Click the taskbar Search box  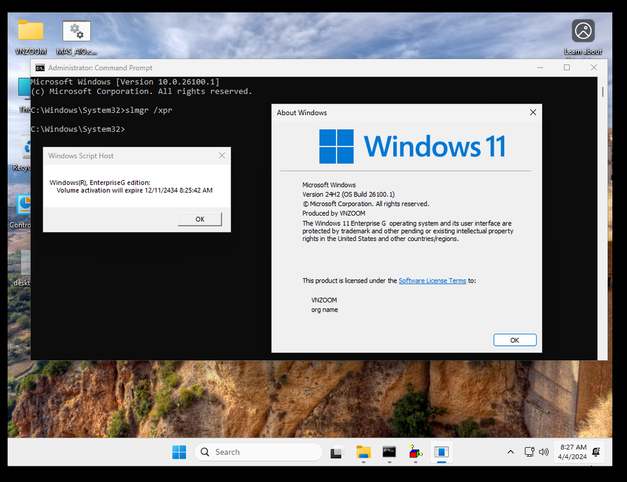[258, 452]
